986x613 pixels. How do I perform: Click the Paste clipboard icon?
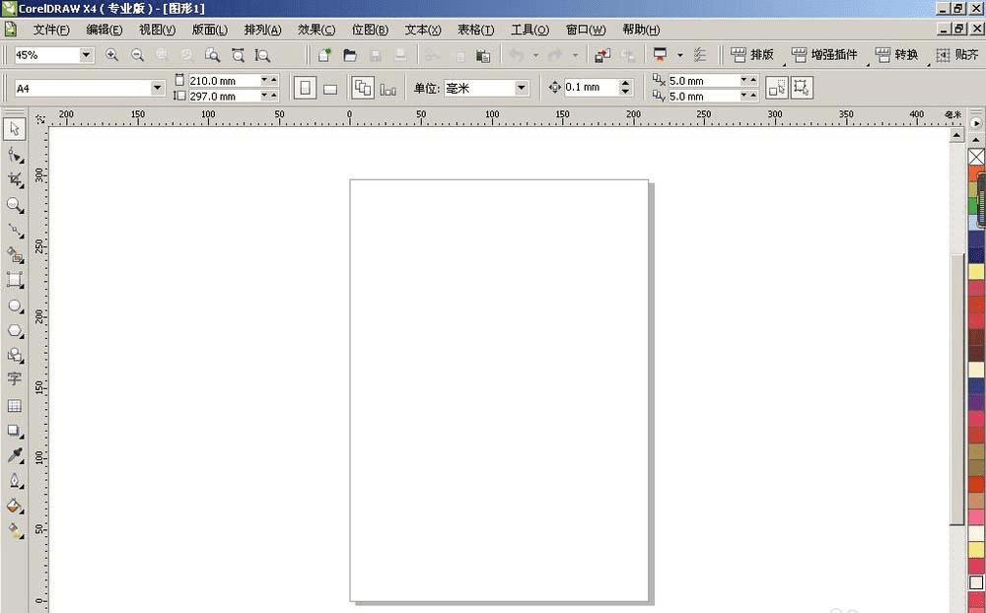(483, 56)
